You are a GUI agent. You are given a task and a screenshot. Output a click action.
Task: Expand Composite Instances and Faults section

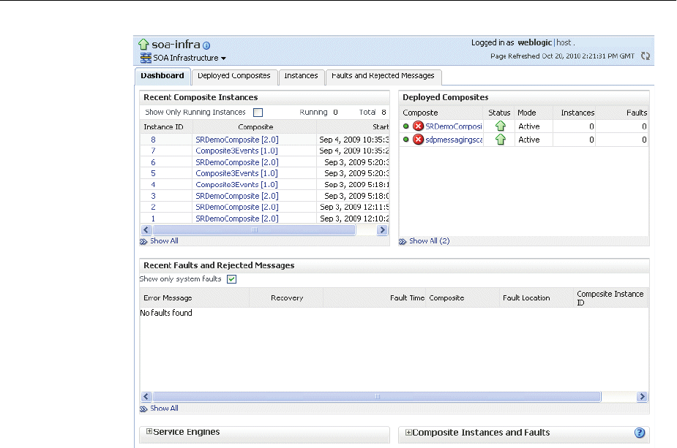click(409, 433)
